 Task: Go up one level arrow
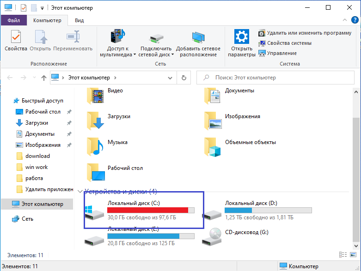(x=44, y=78)
